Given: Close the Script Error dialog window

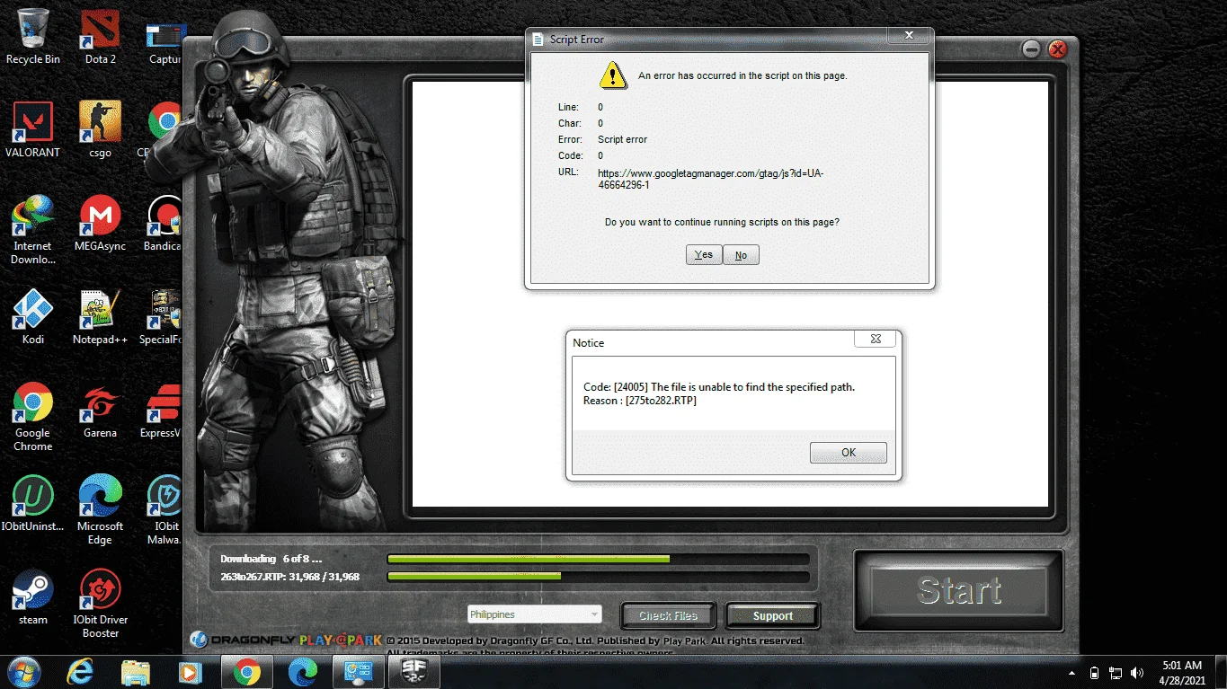Looking at the screenshot, I should point(908,35).
